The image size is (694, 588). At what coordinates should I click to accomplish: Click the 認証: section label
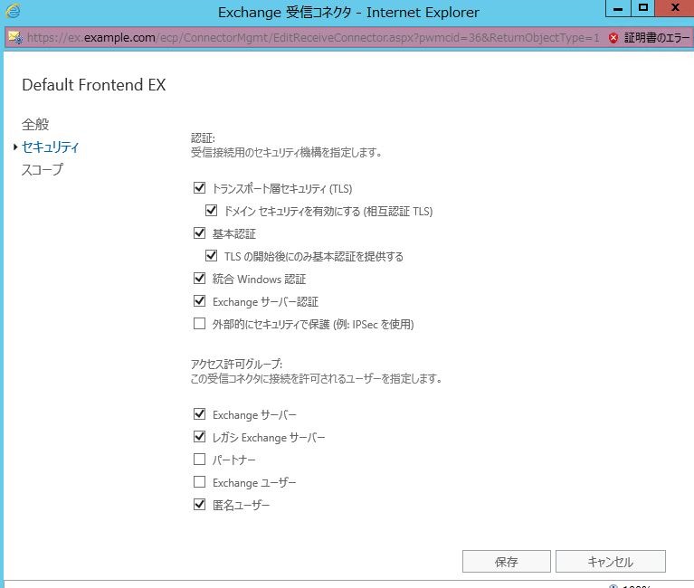[204, 138]
